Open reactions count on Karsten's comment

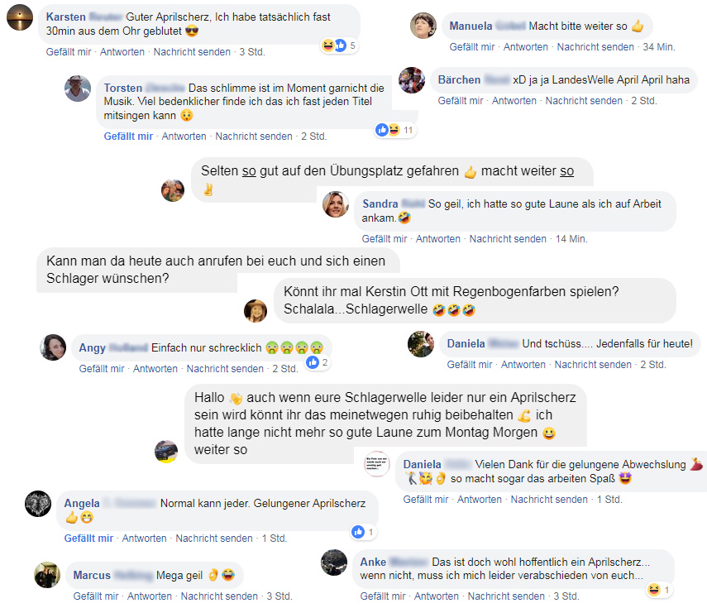pyautogui.click(x=340, y=45)
